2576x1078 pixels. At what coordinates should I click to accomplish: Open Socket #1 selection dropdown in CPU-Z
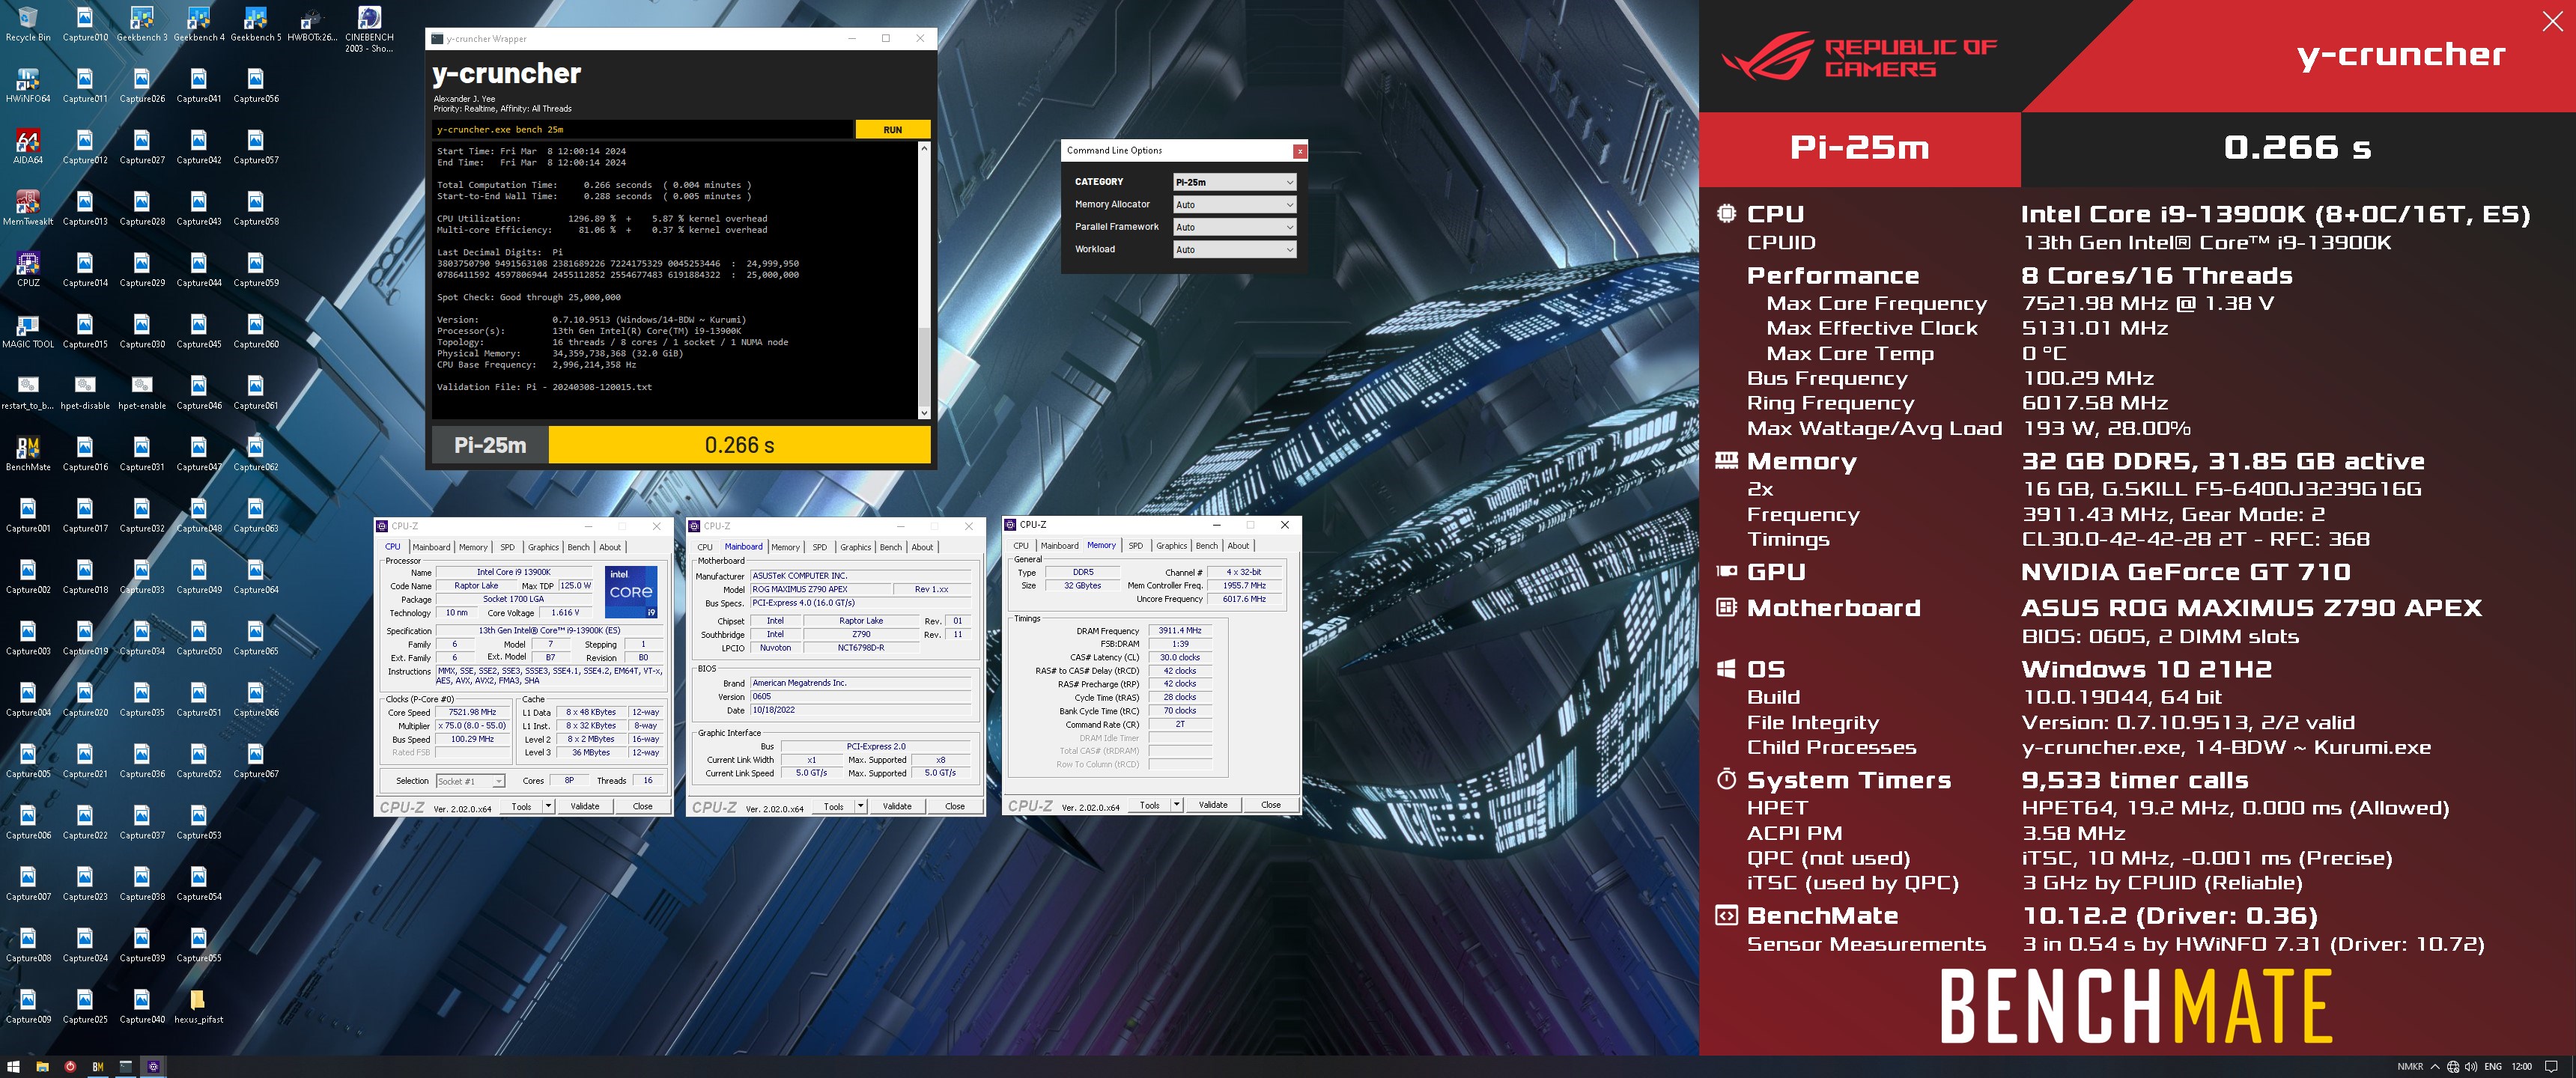click(470, 781)
